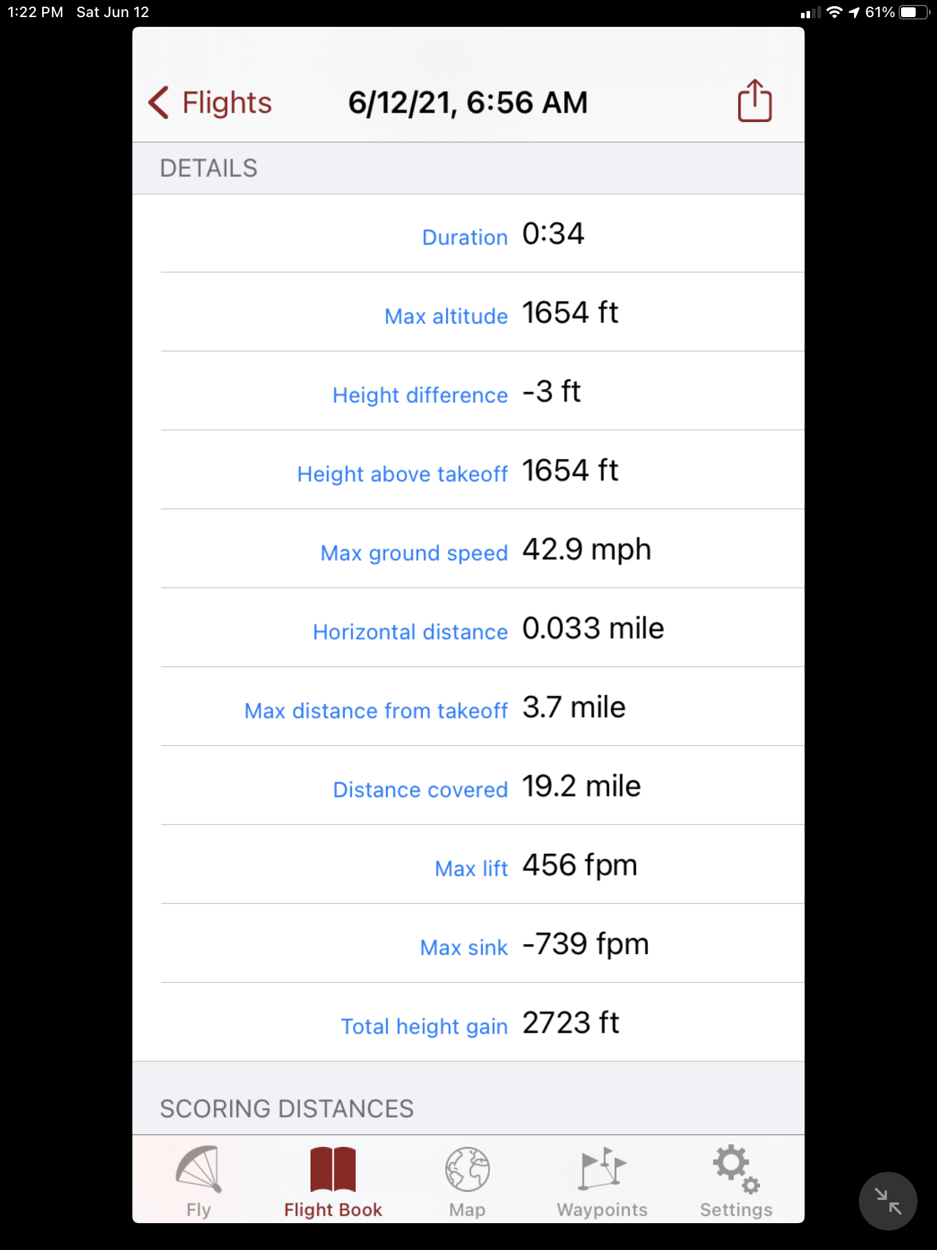Tap the collapse arrows floating button
The height and width of the screenshot is (1250, 937).
point(888,1201)
